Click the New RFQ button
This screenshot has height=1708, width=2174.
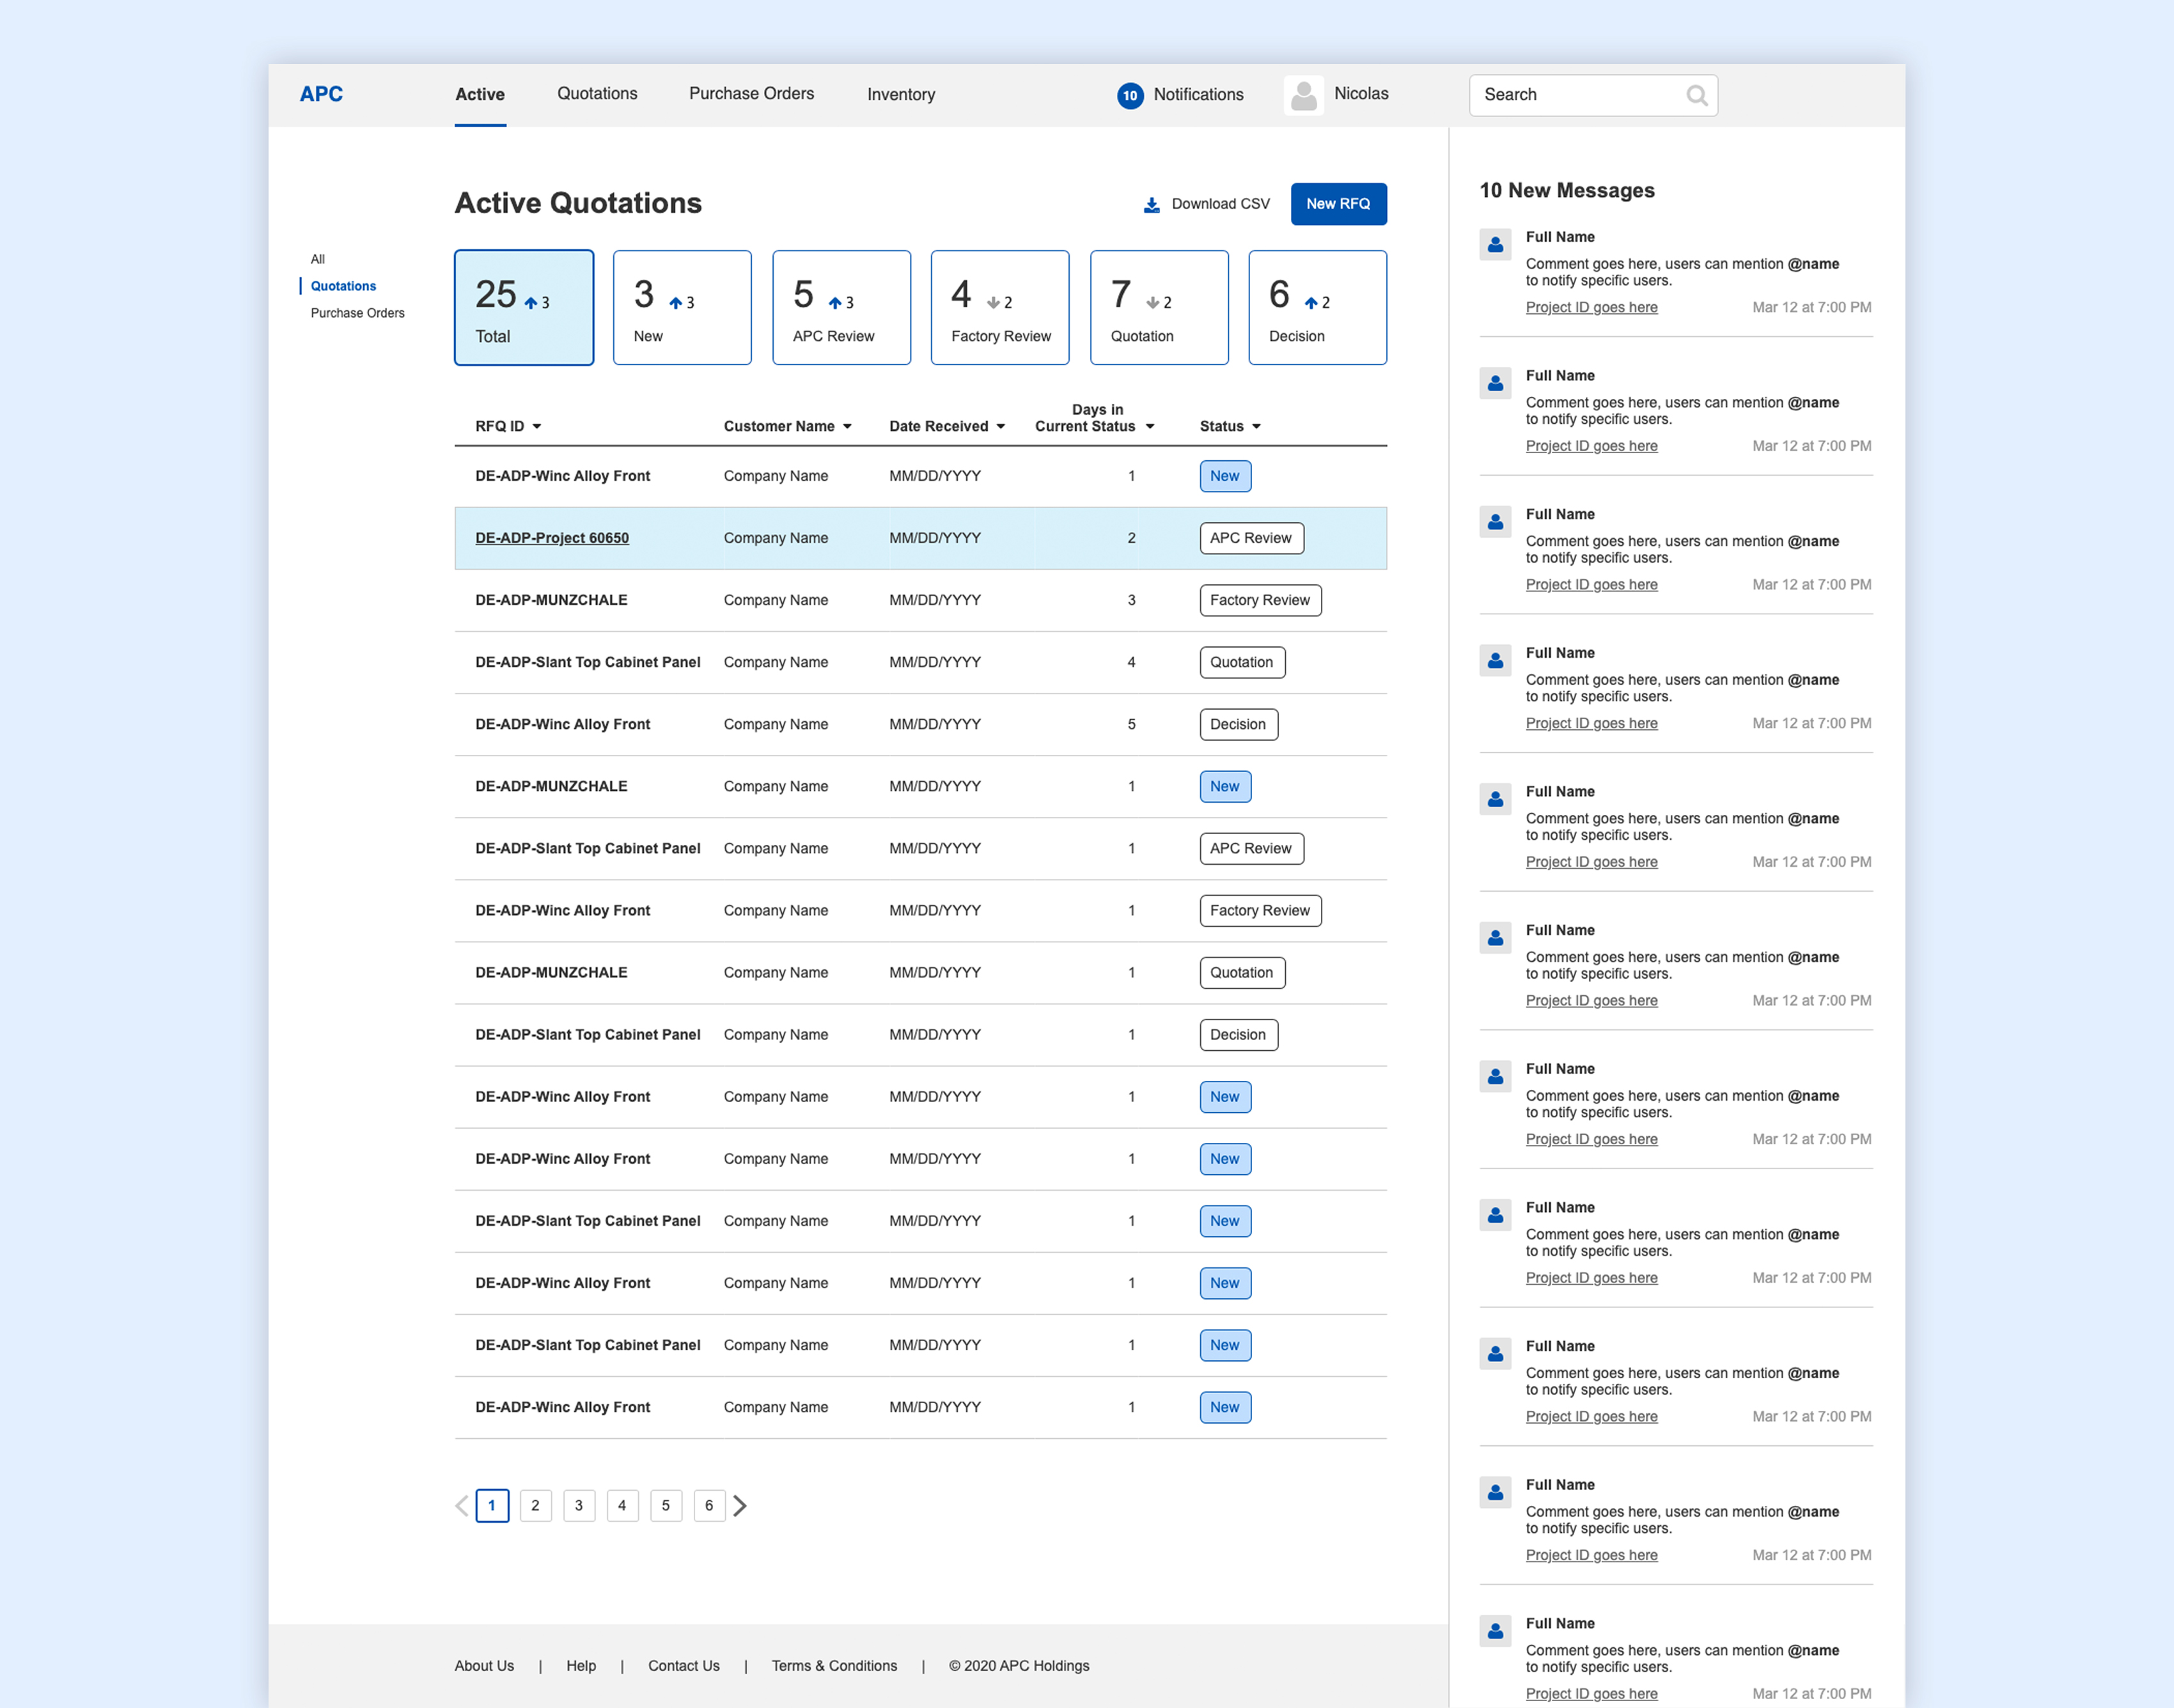(x=1340, y=201)
